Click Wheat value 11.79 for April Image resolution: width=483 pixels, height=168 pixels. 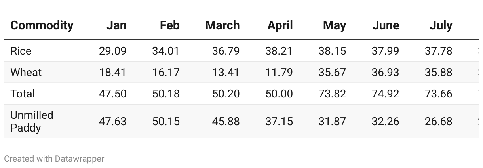279,73
